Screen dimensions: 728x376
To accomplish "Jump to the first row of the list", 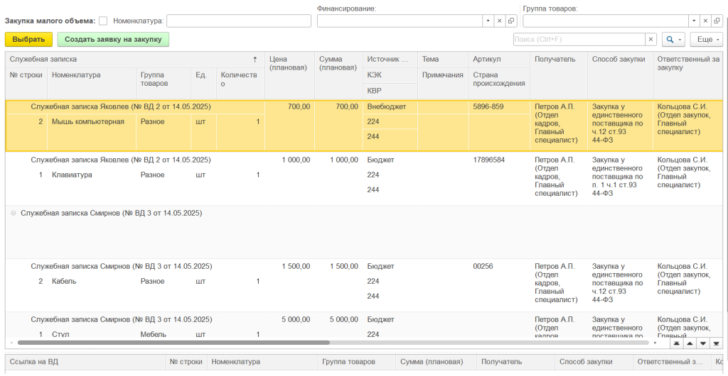I will point(678,343).
